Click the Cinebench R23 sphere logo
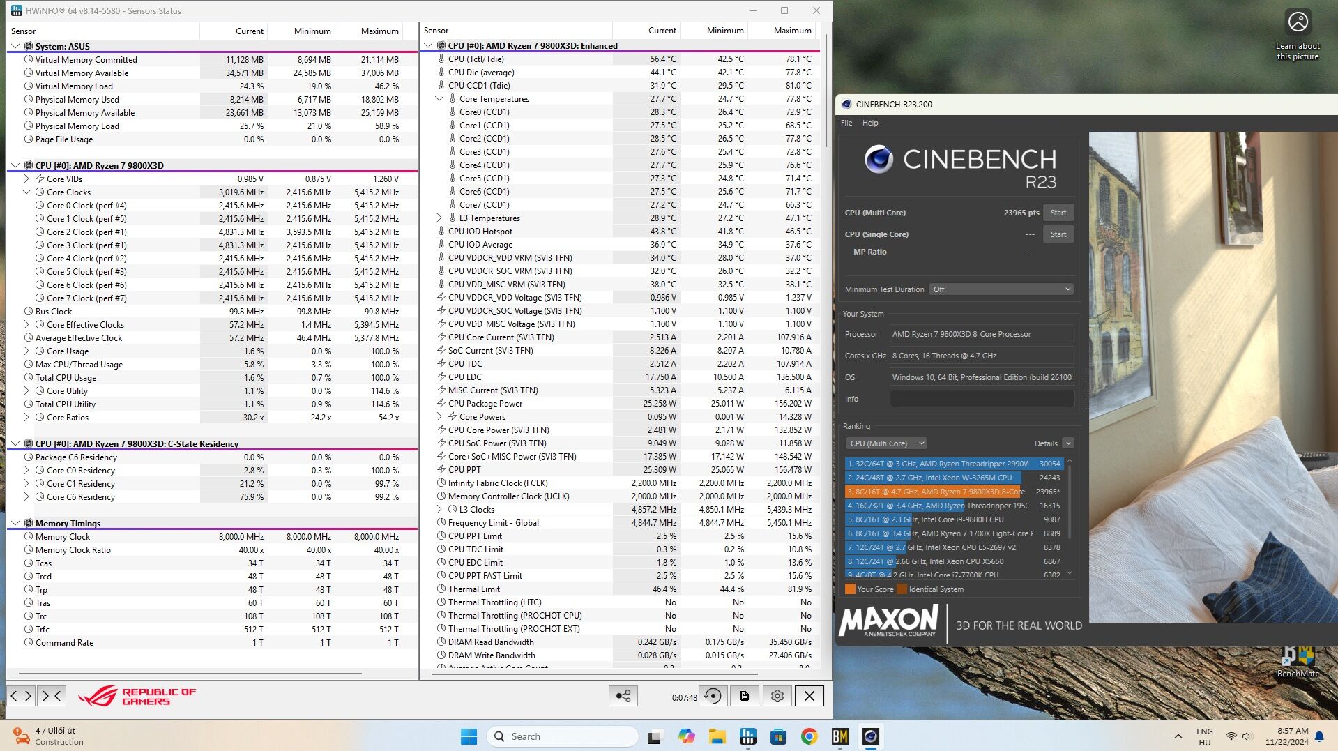The width and height of the screenshot is (1338, 751). 879,159
